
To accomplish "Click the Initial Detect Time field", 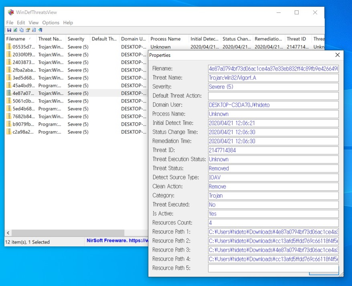I will tap(273, 123).
